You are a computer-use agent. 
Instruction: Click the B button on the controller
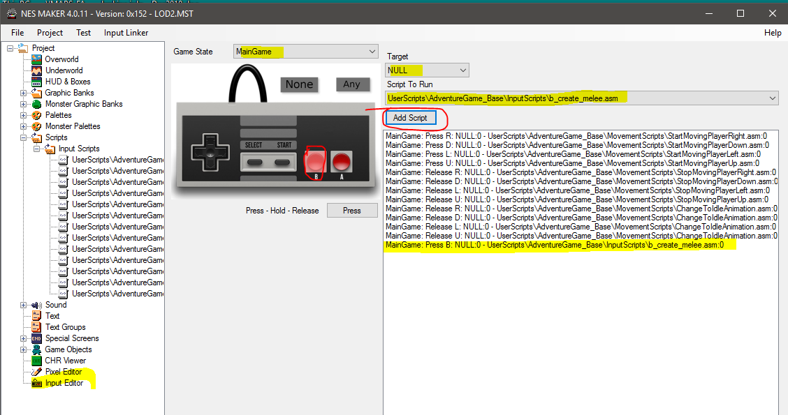316,162
